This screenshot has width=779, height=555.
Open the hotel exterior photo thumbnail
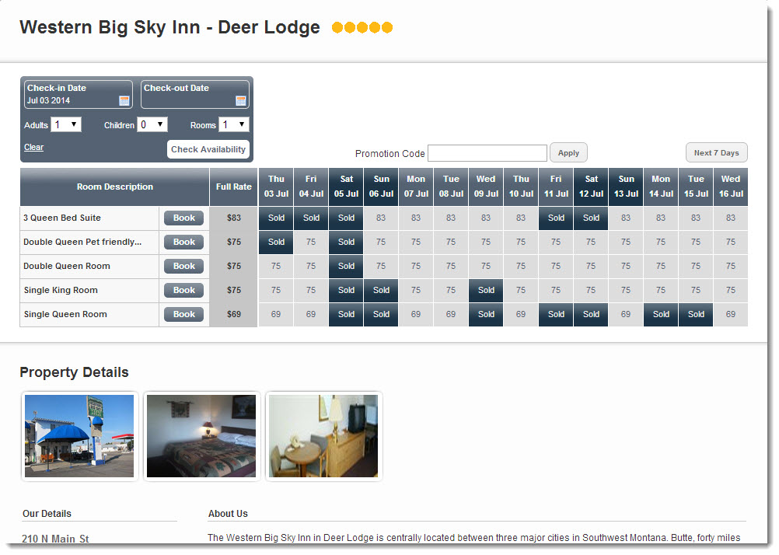79,436
